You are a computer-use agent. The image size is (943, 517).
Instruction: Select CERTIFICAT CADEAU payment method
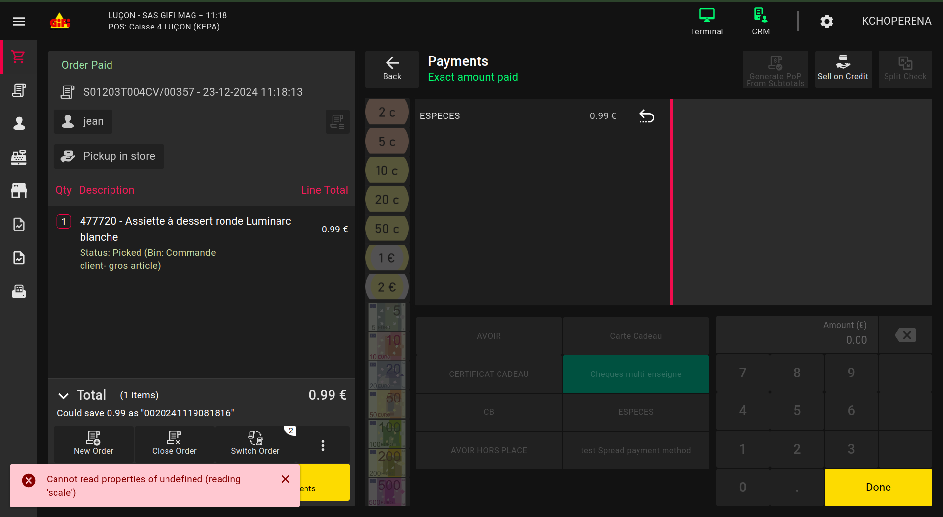pos(489,374)
